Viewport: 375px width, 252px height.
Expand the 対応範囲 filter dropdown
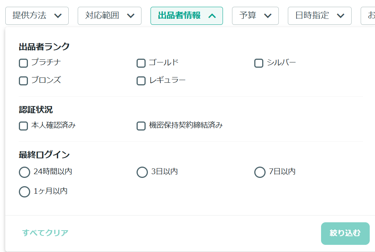pos(109,16)
